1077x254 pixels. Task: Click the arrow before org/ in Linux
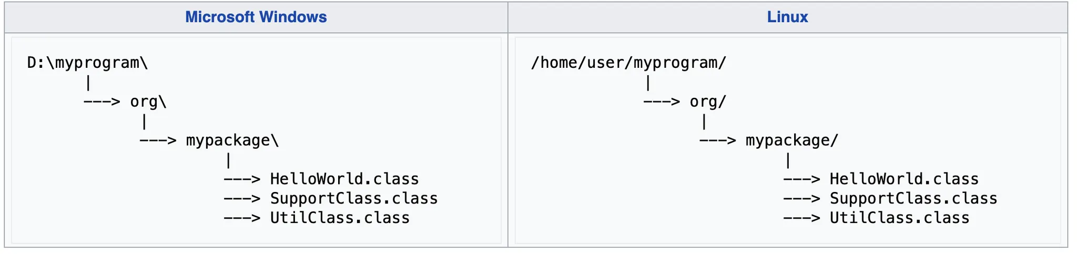coord(662,102)
